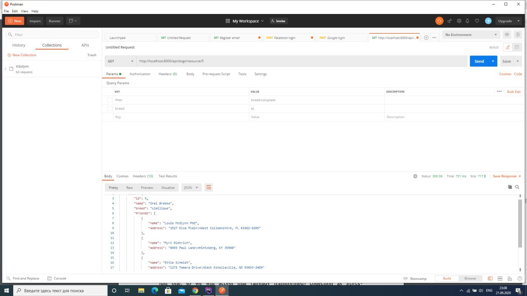Open the My Workspace dropdown

point(245,21)
